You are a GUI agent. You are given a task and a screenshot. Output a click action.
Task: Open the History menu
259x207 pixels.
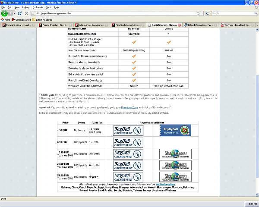[26, 7]
